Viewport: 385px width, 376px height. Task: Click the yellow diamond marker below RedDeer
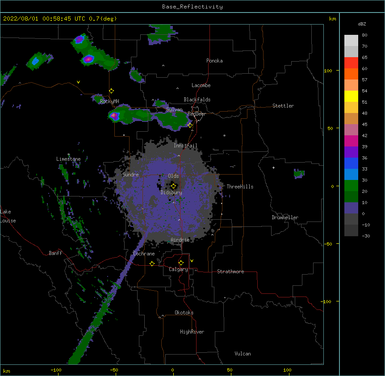190,125
